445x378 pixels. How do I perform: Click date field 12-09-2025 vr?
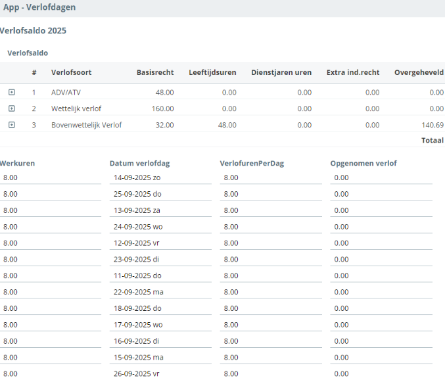point(160,243)
